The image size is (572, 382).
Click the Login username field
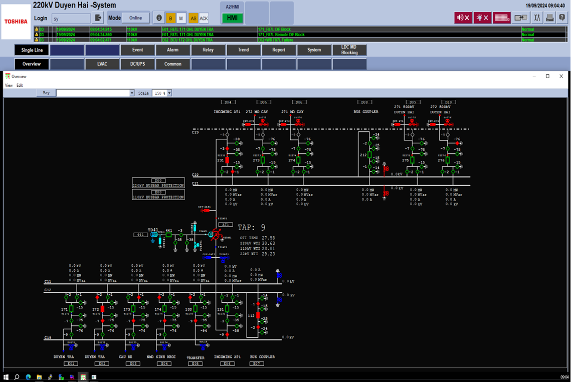click(x=71, y=19)
